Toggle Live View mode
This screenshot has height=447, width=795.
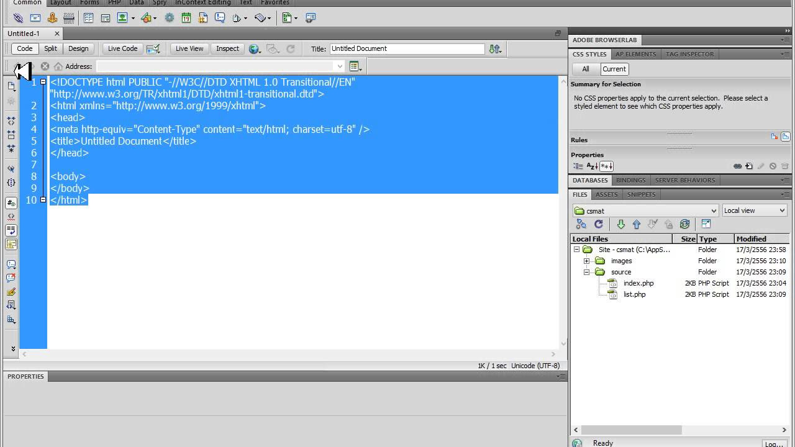[189, 48]
